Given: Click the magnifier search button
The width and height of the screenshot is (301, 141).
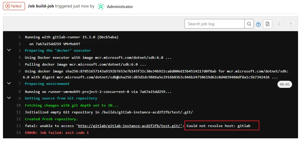Looking at the screenshot, I should coord(249,24).
